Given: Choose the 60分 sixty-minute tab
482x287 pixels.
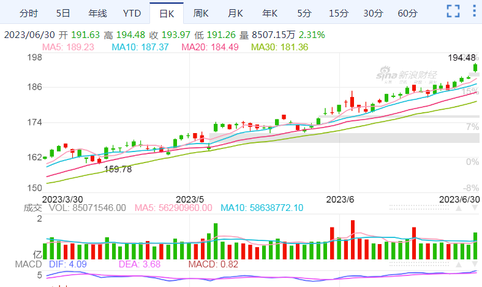Looking at the screenshot, I should (x=408, y=13).
